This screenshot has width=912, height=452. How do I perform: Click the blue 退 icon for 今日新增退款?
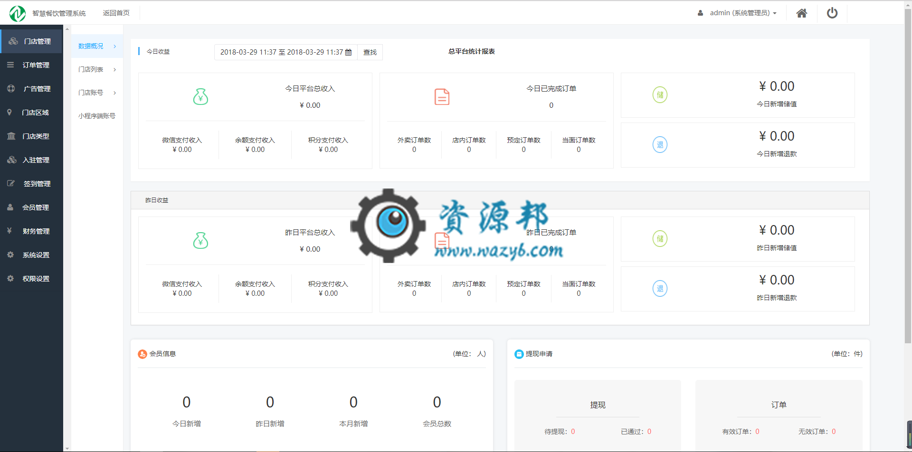pos(660,145)
